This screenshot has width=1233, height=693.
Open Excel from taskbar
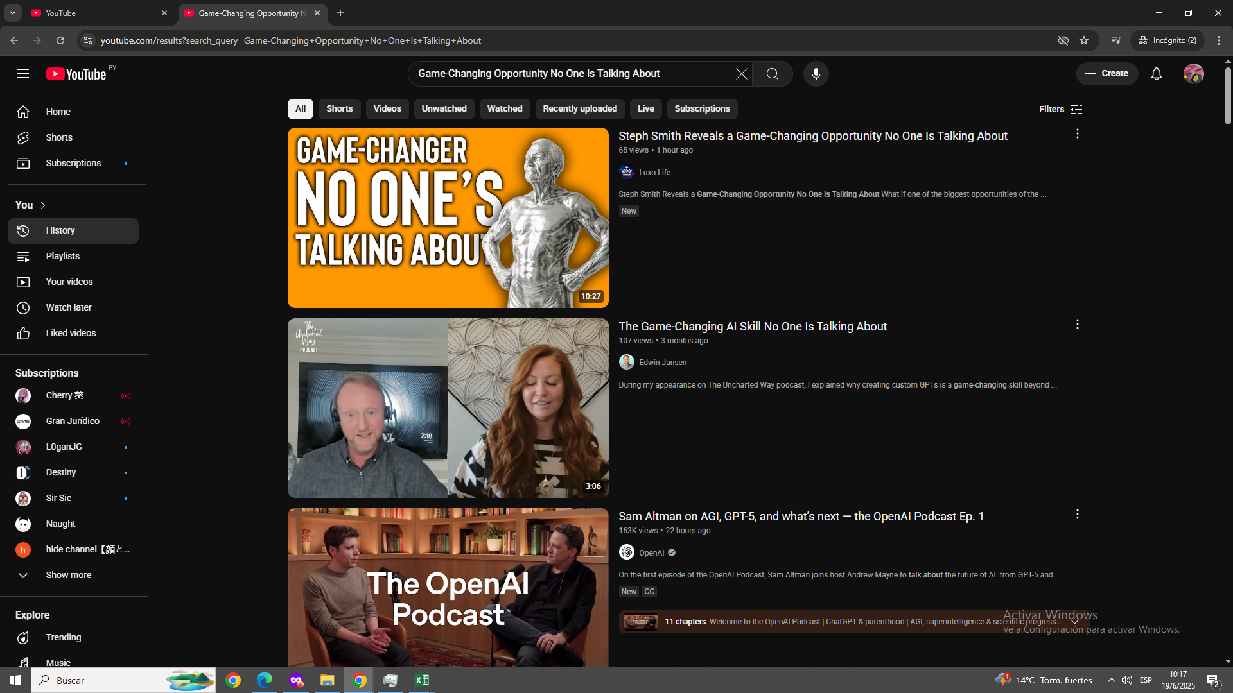(422, 680)
